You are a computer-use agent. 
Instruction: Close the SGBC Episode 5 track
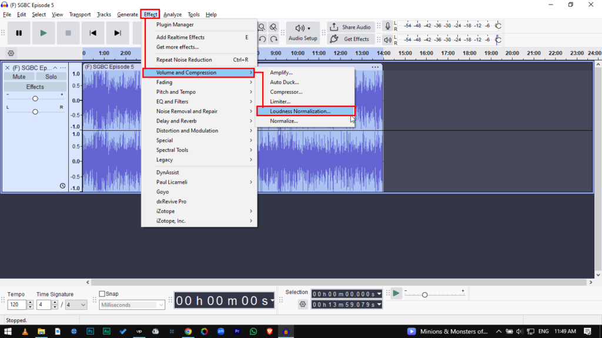pos(8,68)
